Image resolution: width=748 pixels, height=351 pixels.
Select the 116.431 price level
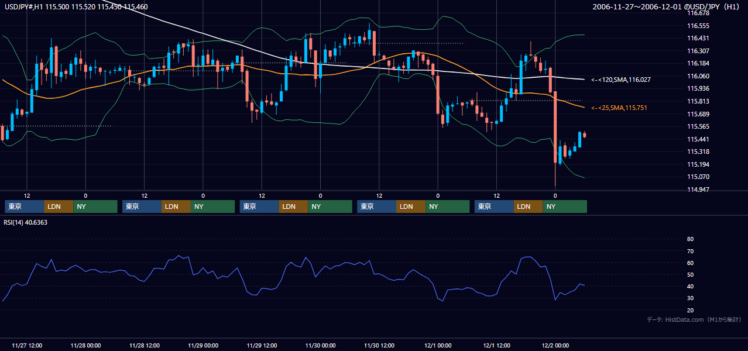(698, 38)
